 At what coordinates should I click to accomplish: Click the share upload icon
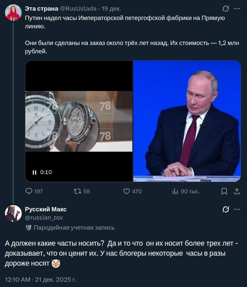[237, 191]
